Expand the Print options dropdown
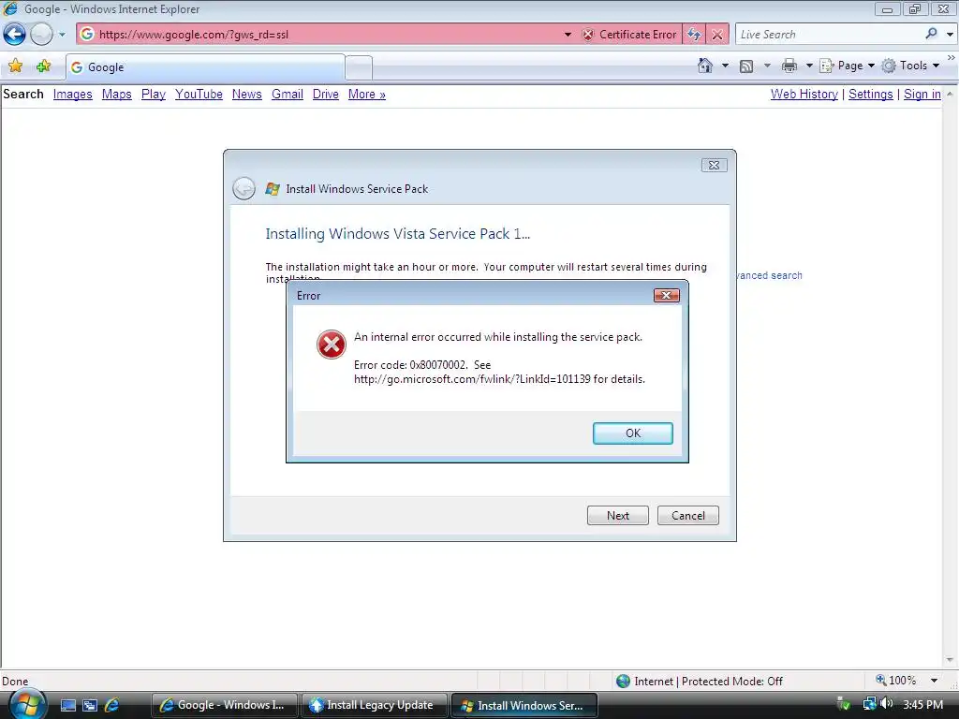 [x=808, y=66]
